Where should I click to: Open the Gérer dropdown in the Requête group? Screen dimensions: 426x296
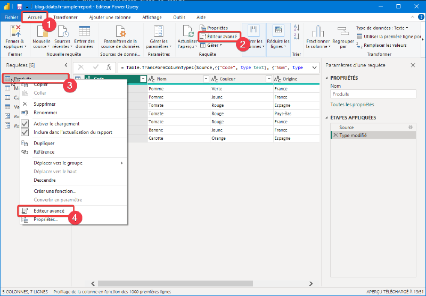click(211, 45)
